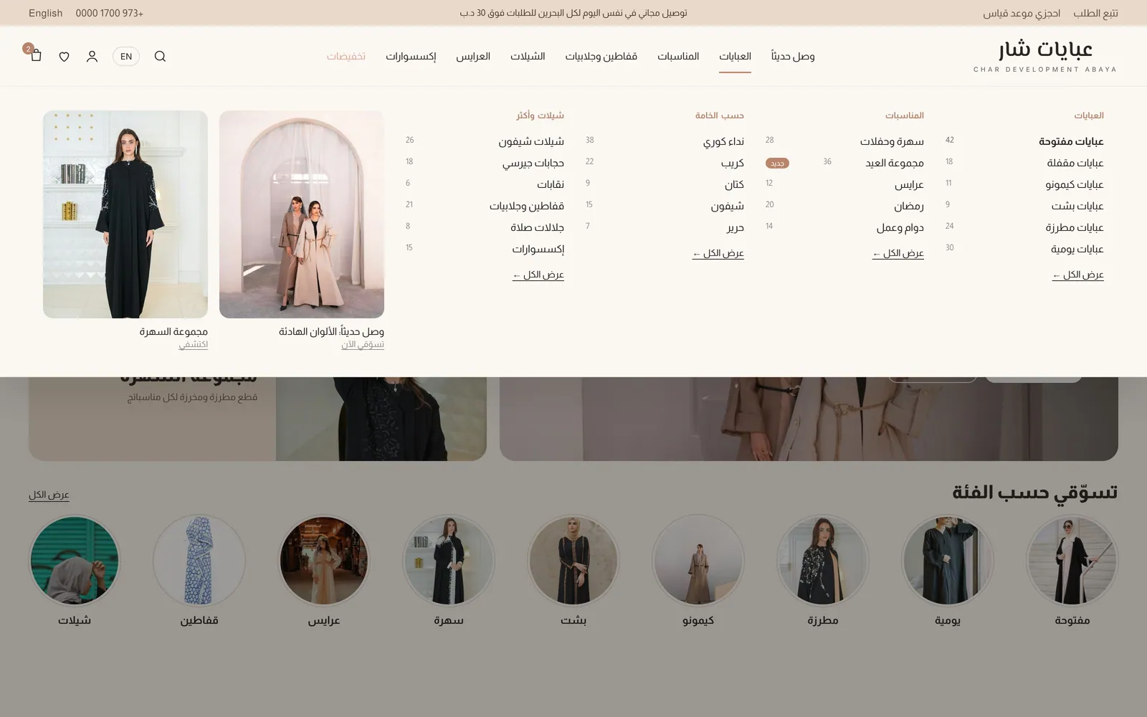Select عبايات كيمونو category link

1074,185
